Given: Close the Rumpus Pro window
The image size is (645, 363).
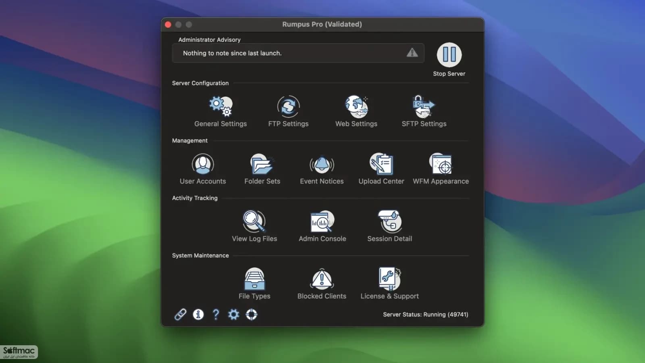Looking at the screenshot, I should tap(168, 25).
